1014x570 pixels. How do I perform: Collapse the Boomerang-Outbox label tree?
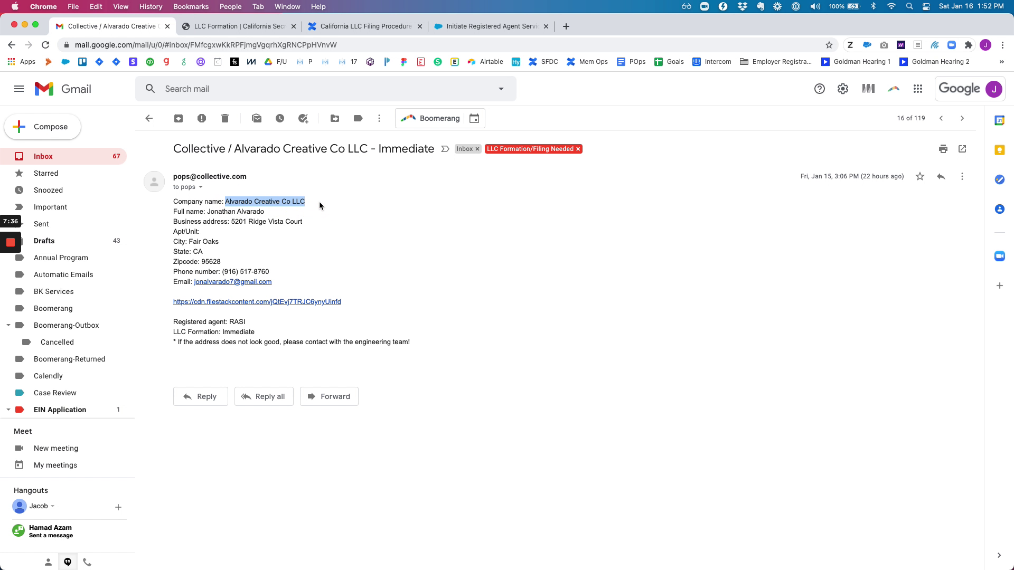click(8, 325)
